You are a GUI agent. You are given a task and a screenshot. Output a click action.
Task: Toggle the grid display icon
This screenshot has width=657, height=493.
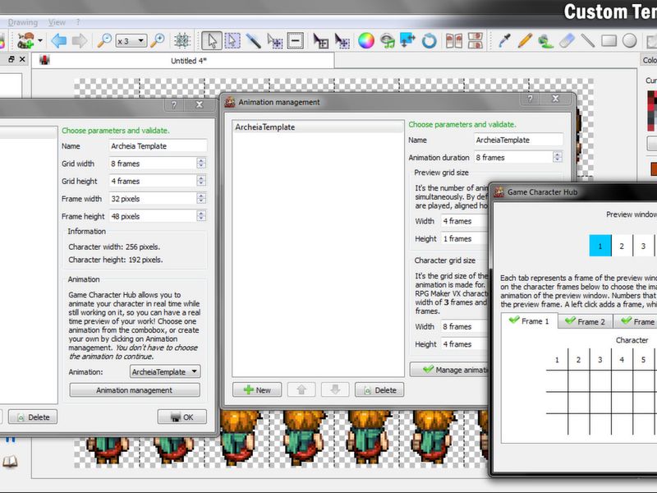click(182, 40)
